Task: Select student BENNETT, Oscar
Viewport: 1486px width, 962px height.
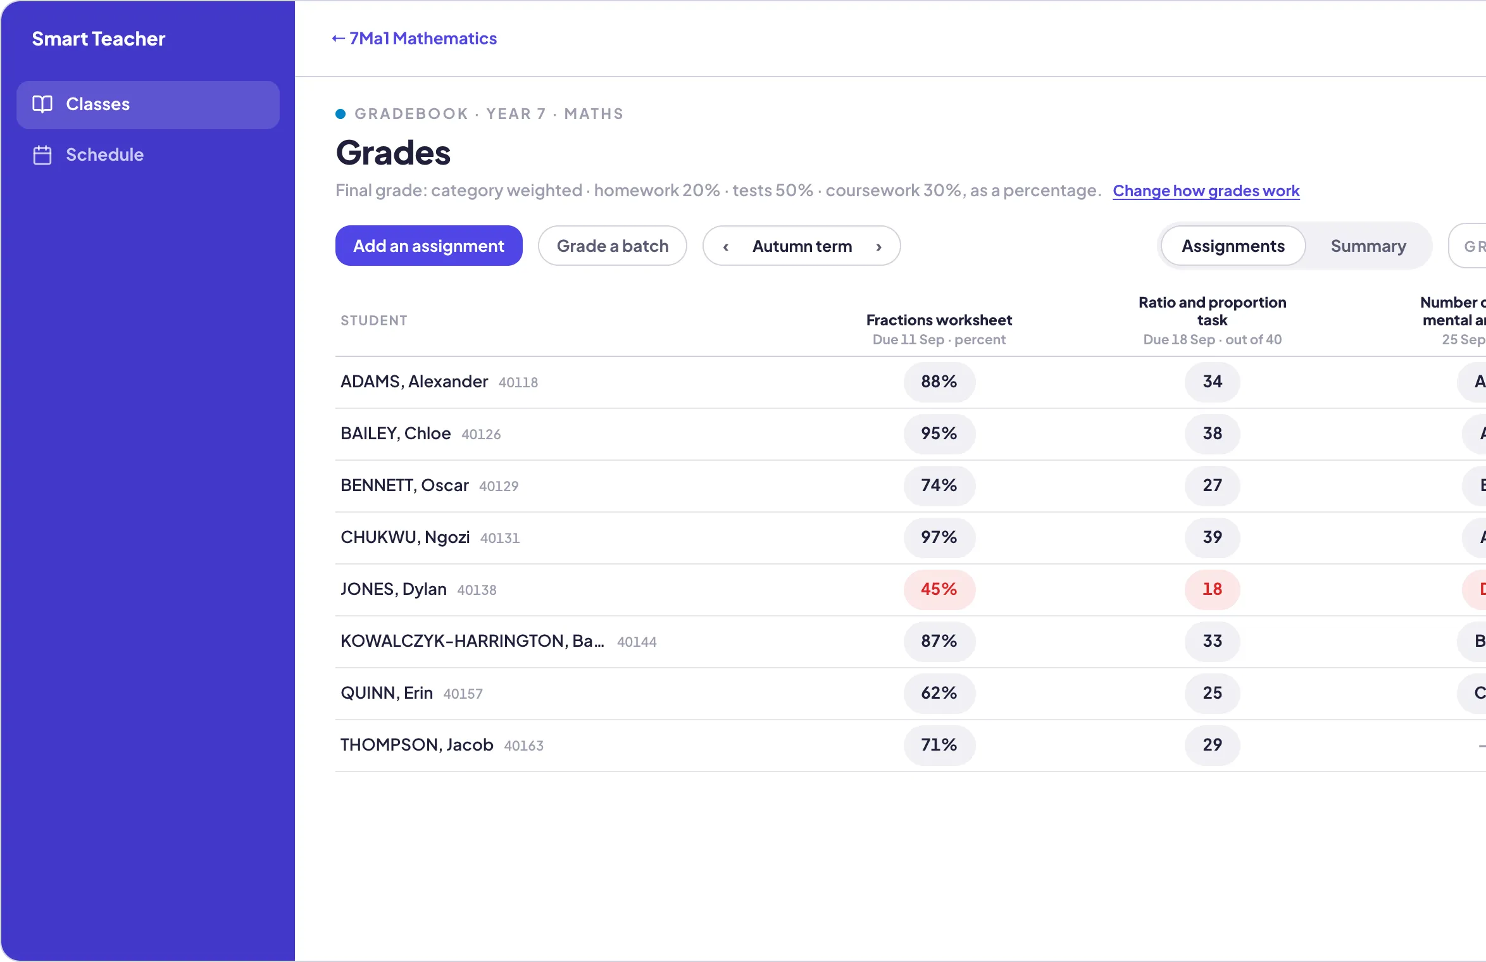Action: (404, 485)
